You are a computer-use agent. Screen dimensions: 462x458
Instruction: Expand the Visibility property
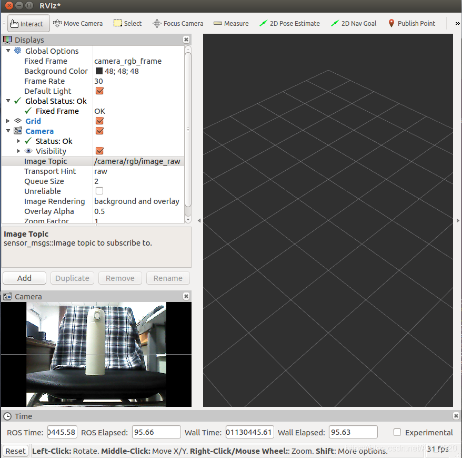(x=19, y=151)
